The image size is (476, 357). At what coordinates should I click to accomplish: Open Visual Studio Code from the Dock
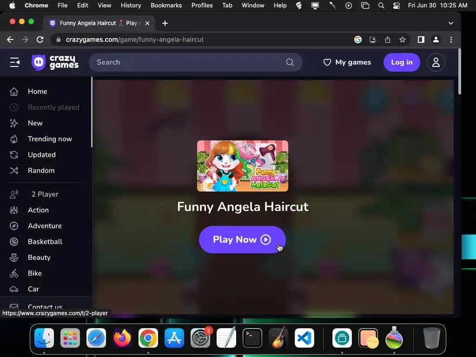coord(304,338)
